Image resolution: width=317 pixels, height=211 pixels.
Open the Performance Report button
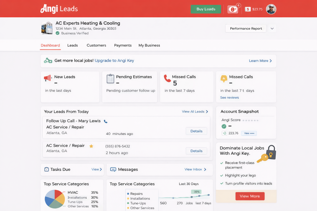coord(245,28)
